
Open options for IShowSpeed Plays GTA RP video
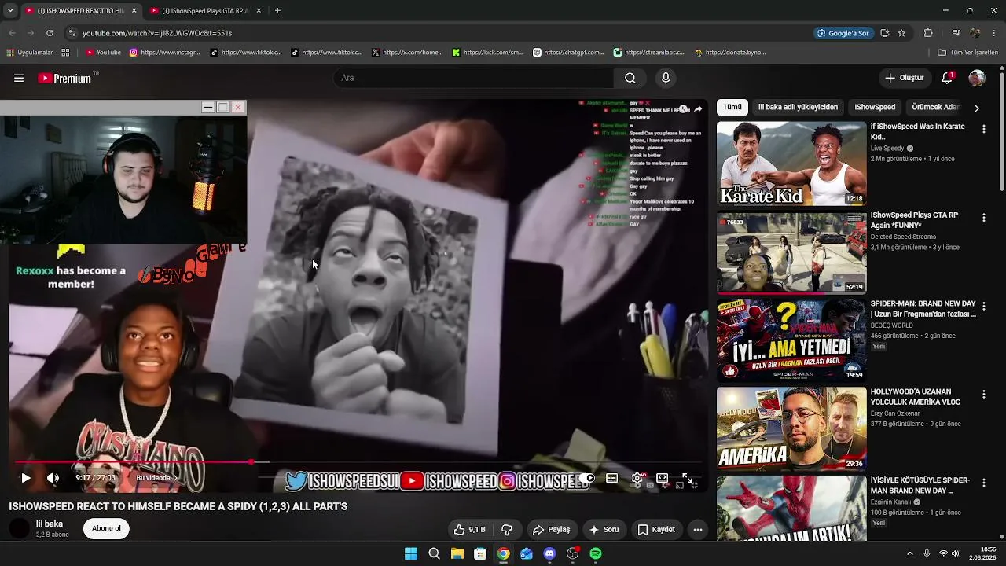[983, 218]
